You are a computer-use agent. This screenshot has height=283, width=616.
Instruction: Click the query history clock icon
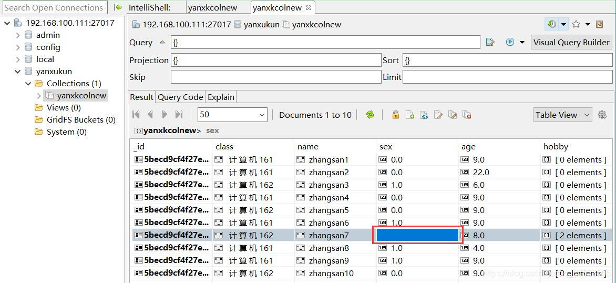point(552,24)
